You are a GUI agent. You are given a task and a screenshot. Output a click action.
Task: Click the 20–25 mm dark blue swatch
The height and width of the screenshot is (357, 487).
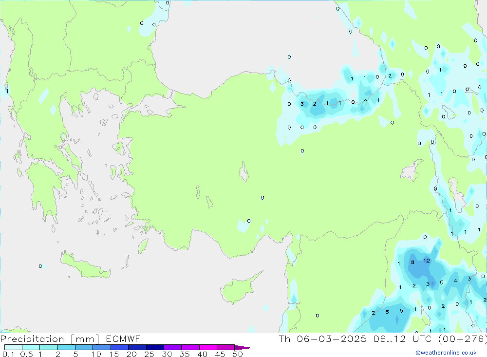click(x=137, y=347)
